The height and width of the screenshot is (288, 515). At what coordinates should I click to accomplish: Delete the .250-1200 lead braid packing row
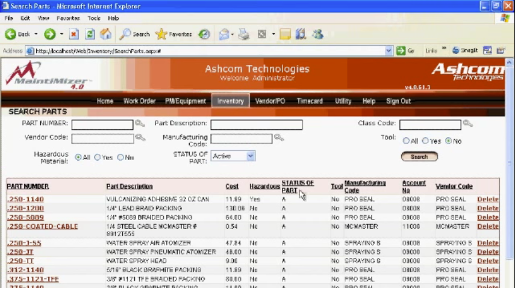pyautogui.click(x=488, y=208)
